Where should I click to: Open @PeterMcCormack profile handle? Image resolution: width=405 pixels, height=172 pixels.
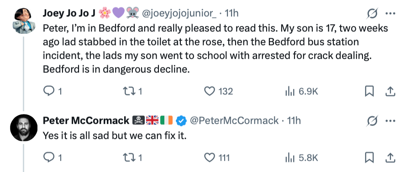(x=235, y=120)
